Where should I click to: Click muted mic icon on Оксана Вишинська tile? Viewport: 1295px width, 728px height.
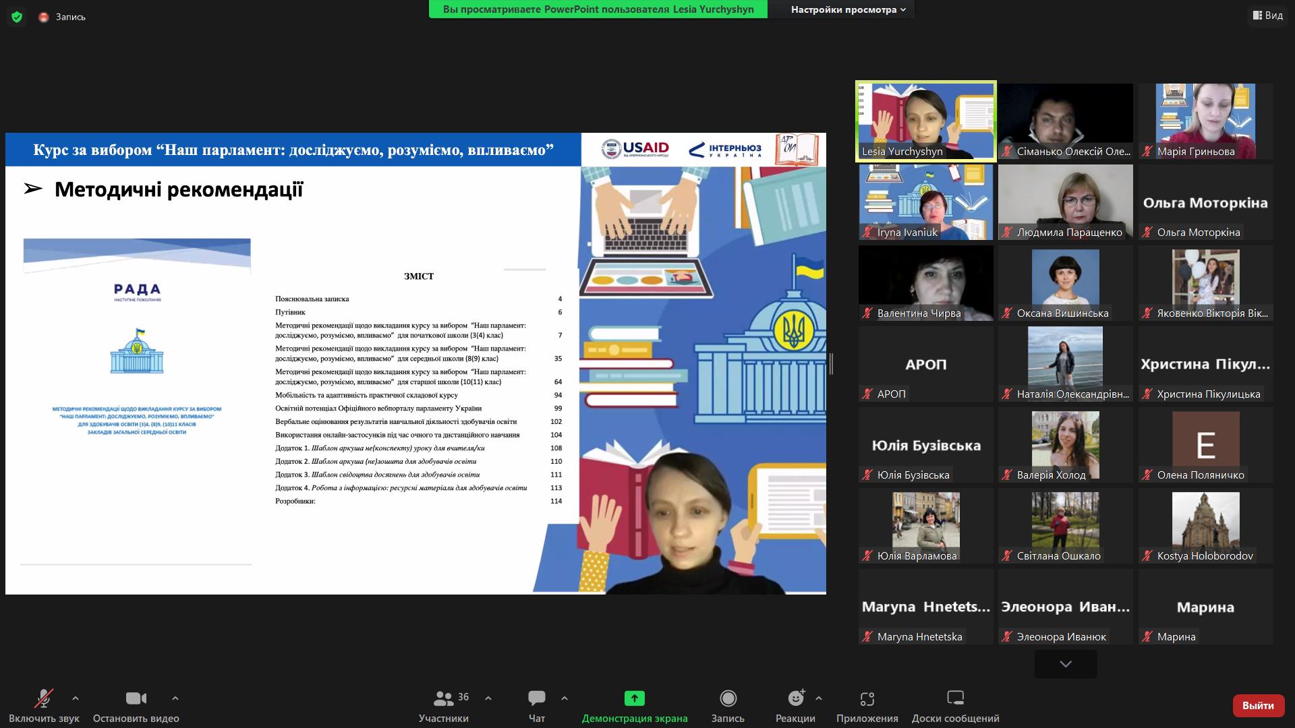pyautogui.click(x=1007, y=313)
